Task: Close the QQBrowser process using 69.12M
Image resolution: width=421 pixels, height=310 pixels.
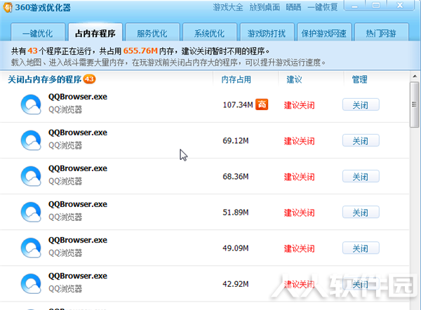Action: pyautogui.click(x=361, y=140)
